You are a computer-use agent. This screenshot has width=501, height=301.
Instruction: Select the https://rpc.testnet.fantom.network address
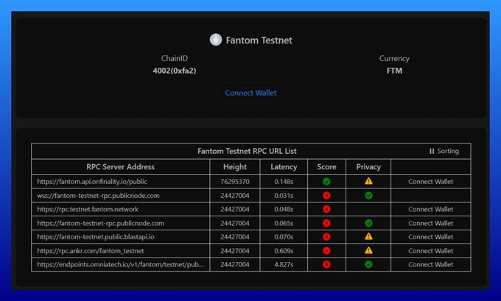point(88,210)
